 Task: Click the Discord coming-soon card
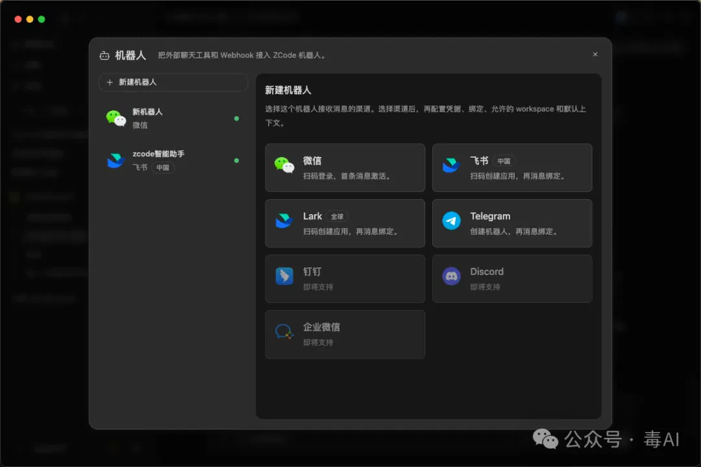pyautogui.click(x=512, y=278)
